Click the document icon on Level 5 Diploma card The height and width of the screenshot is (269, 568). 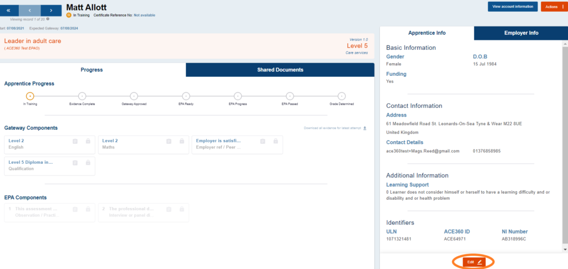coord(75,162)
